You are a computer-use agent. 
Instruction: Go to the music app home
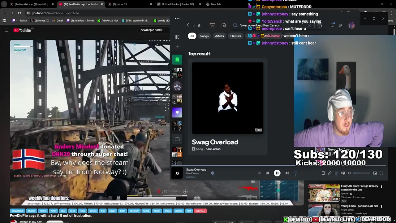(224, 25)
